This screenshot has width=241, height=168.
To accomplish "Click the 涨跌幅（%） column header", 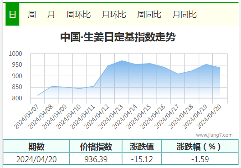I will point(200,146).
